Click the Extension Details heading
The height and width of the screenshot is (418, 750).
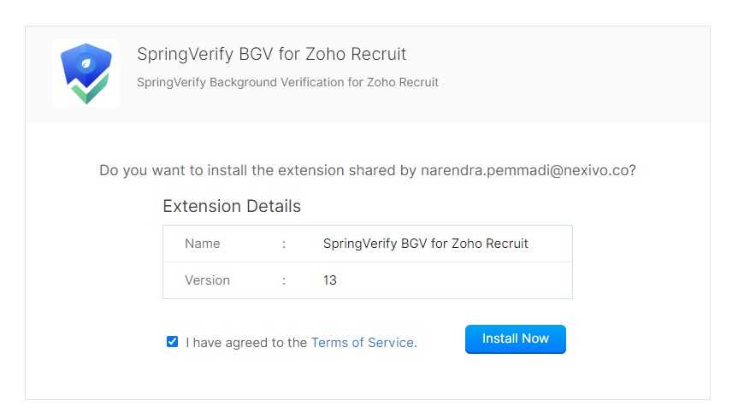click(x=232, y=206)
